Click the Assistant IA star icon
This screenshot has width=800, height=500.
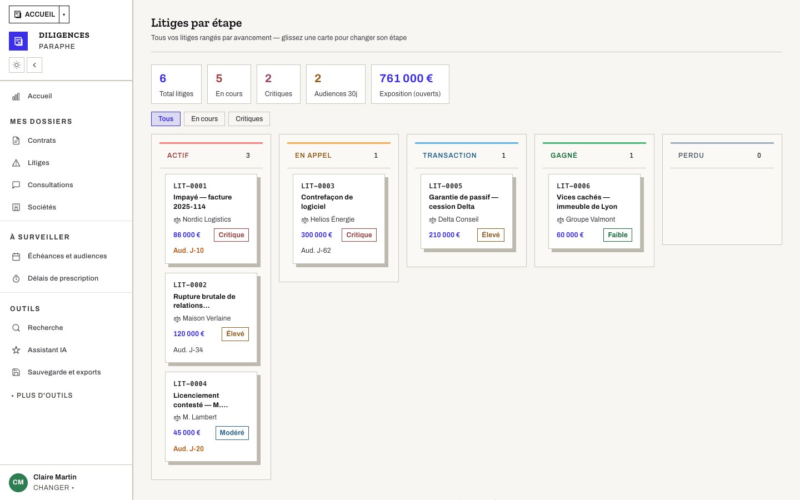(16, 350)
